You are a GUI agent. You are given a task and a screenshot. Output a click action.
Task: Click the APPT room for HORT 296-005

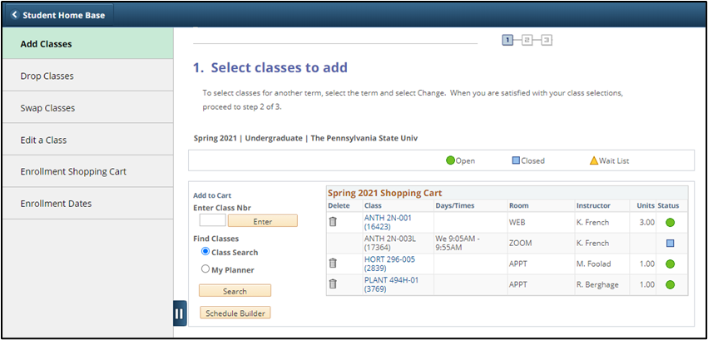tap(517, 264)
